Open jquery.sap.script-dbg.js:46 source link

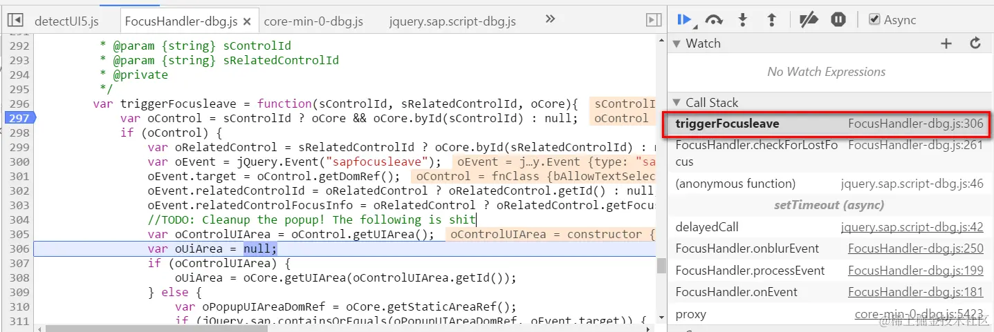[x=912, y=184]
